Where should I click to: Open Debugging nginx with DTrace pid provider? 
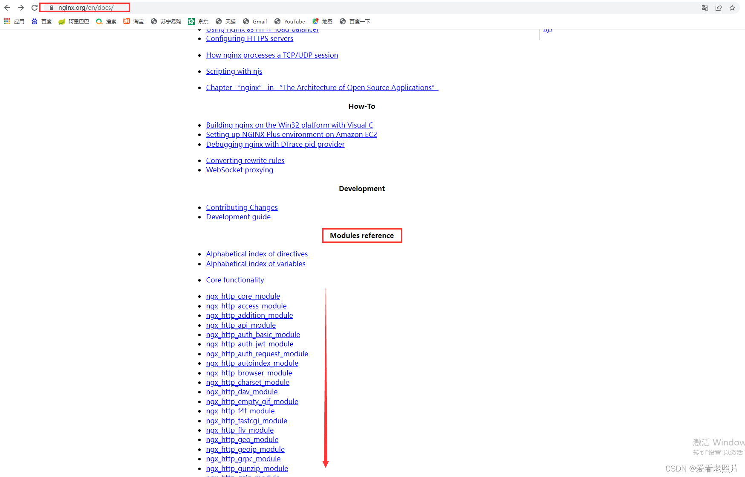[x=275, y=144]
